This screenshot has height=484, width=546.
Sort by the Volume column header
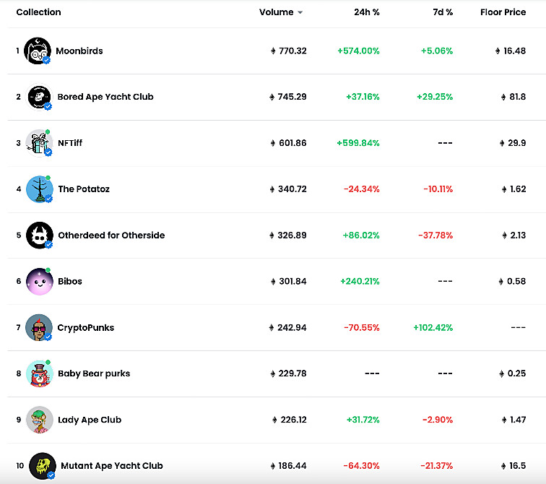pyautogui.click(x=277, y=12)
